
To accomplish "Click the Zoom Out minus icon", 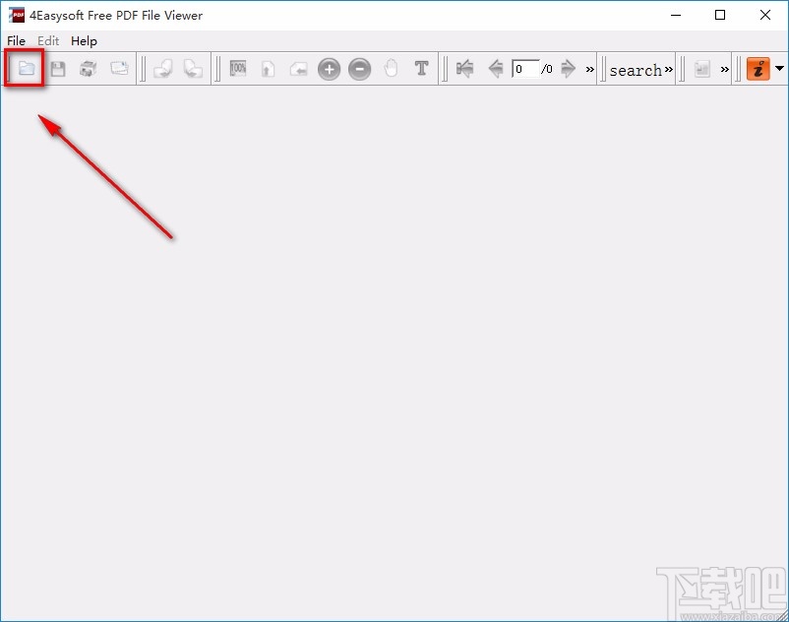I will pyautogui.click(x=360, y=68).
